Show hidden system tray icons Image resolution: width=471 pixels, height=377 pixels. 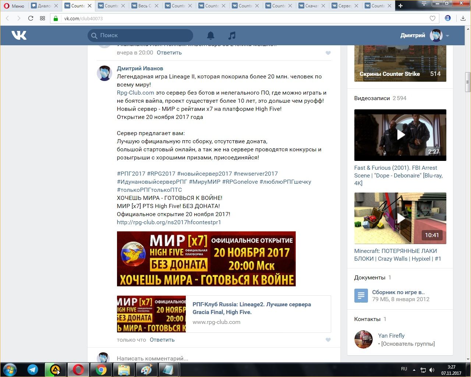tap(414, 370)
